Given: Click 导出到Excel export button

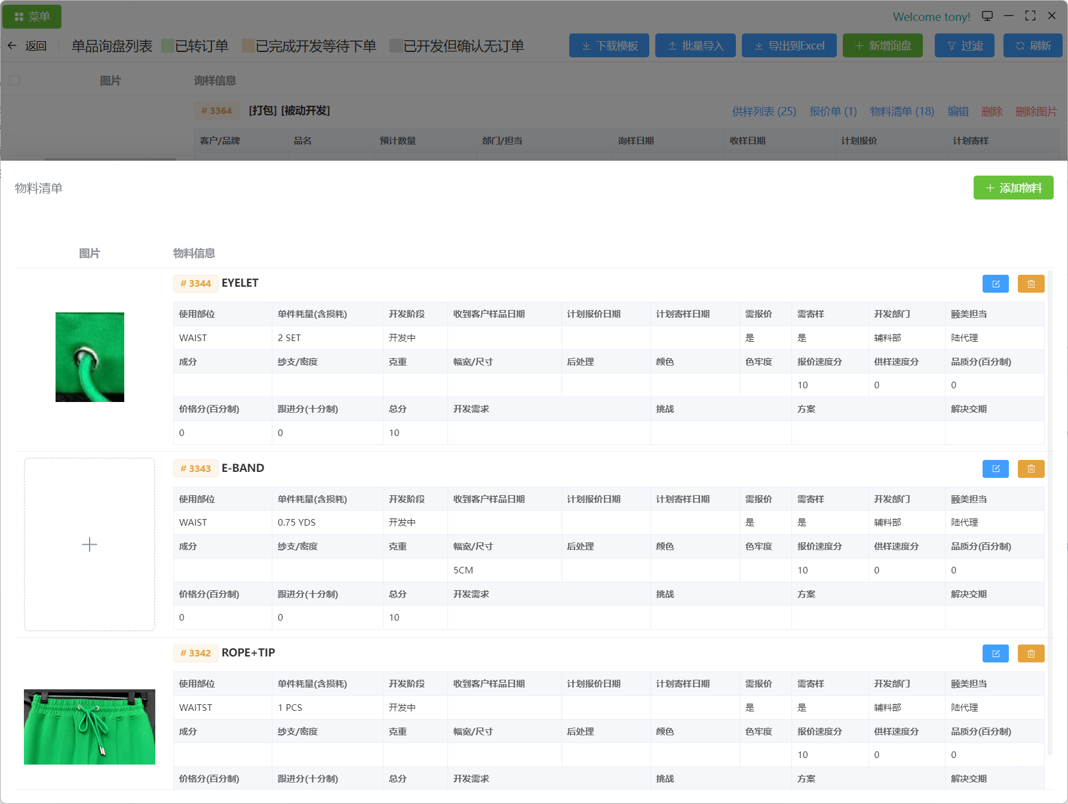Looking at the screenshot, I should tap(788, 46).
